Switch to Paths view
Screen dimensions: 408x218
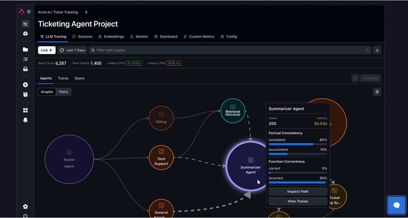coord(63,92)
